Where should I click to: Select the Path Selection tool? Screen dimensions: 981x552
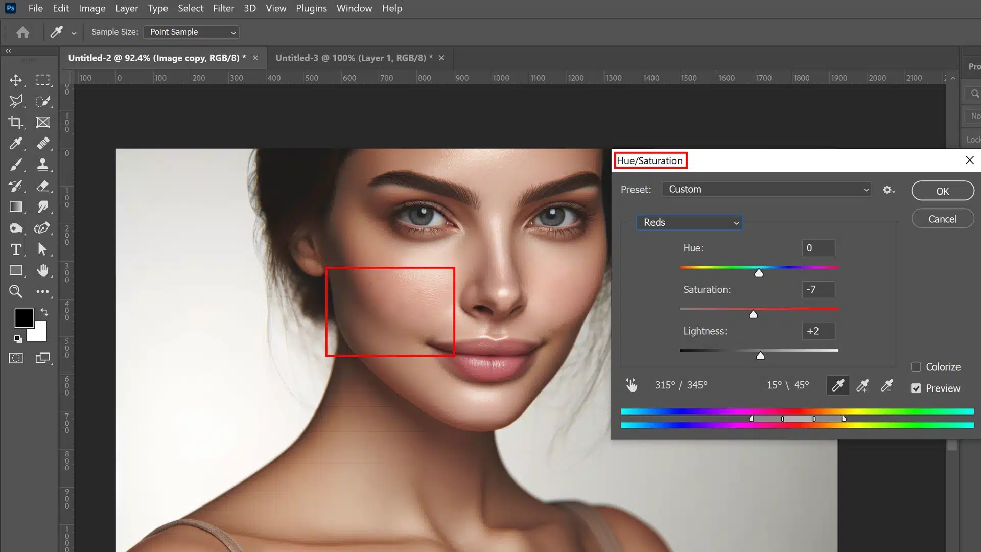click(x=43, y=249)
